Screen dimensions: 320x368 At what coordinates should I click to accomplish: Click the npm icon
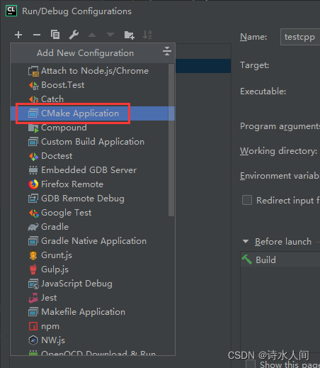pos(33,326)
